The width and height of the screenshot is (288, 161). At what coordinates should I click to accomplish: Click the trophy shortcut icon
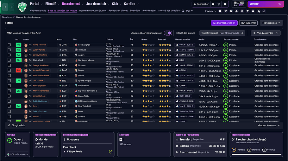click(x=247, y=11)
